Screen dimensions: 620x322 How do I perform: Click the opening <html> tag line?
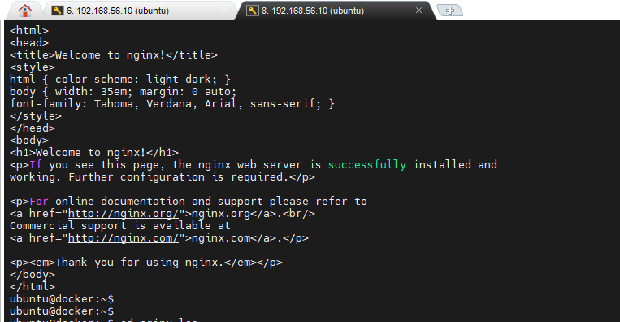29,30
